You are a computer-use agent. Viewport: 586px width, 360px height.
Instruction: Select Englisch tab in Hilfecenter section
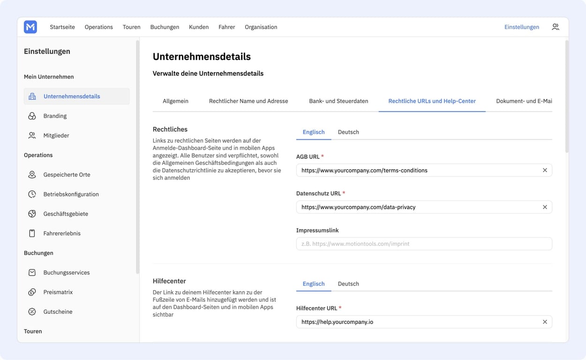[314, 284]
